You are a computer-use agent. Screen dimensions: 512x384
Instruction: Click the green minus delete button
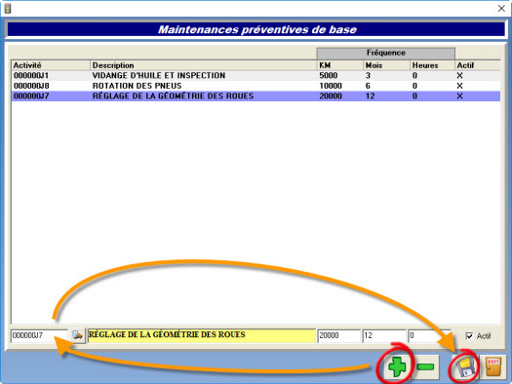[x=425, y=367]
